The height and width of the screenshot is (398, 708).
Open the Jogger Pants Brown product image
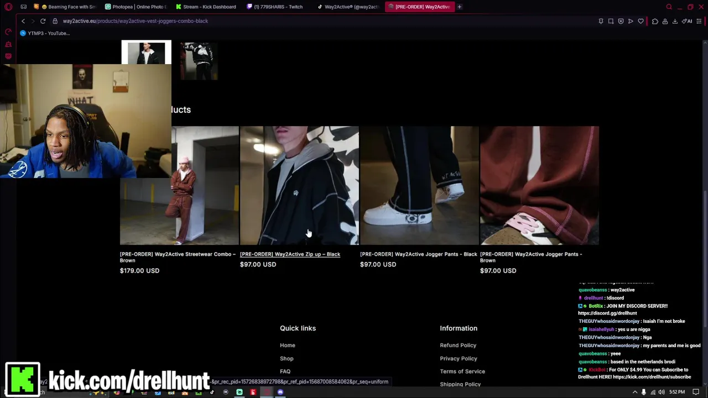pos(539,185)
